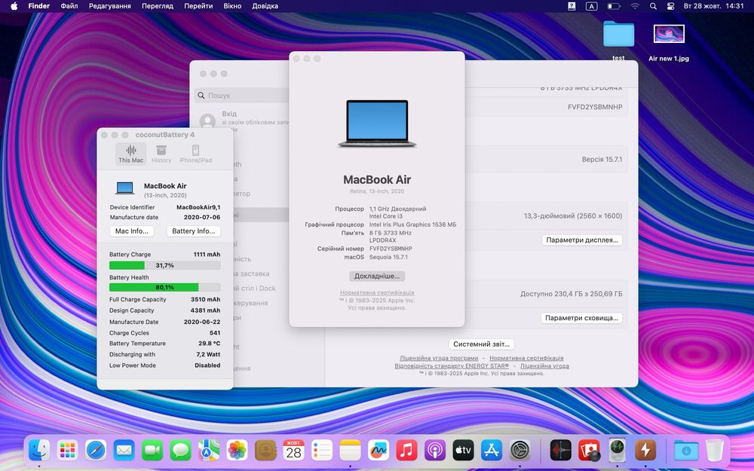Screen dimensions: 754x471
Task: Click Параметри сховища... button
Action: 582,318
